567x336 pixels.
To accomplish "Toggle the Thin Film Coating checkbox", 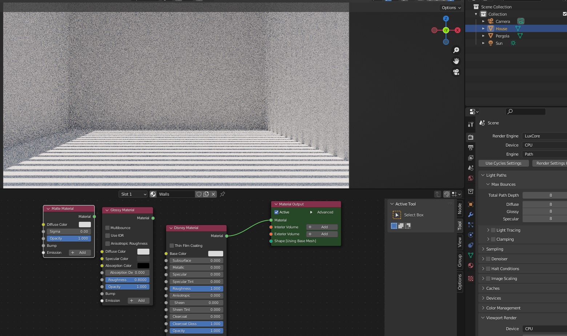I will point(172,246).
